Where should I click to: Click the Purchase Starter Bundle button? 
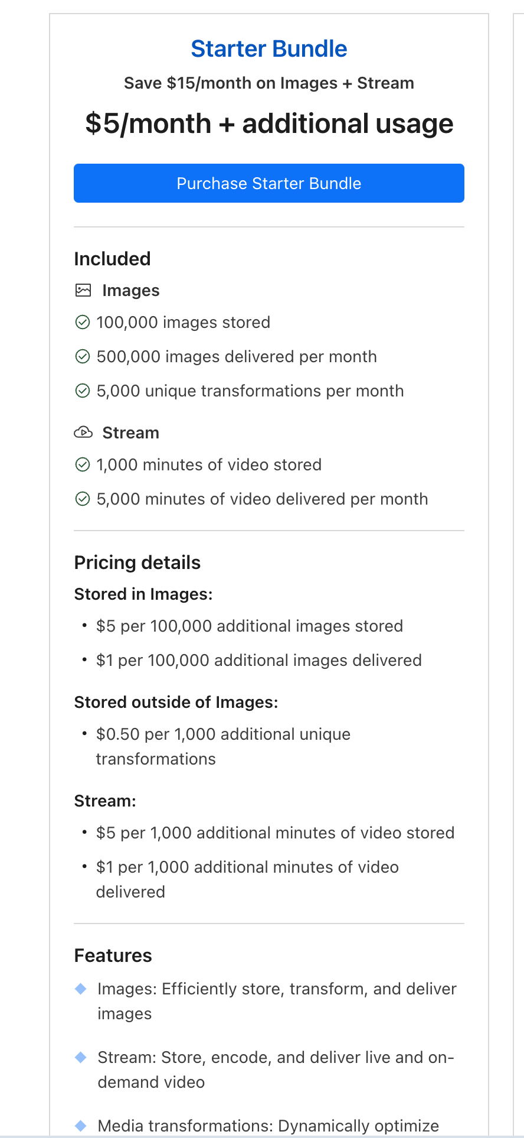(268, 183)
